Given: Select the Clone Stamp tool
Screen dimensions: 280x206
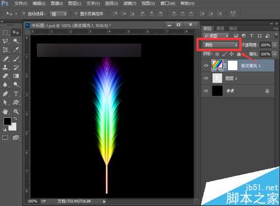Looking at the screenshot, I should (5, 67).
